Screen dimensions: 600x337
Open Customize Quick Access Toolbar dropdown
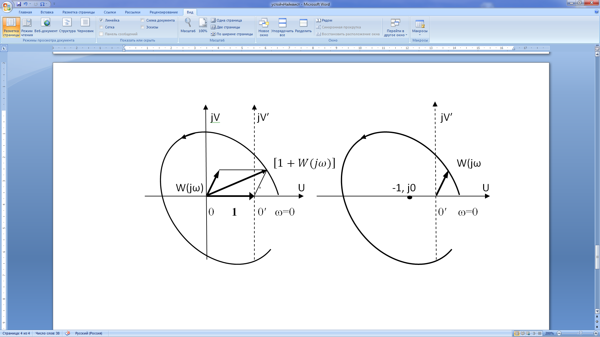[54, 4]
